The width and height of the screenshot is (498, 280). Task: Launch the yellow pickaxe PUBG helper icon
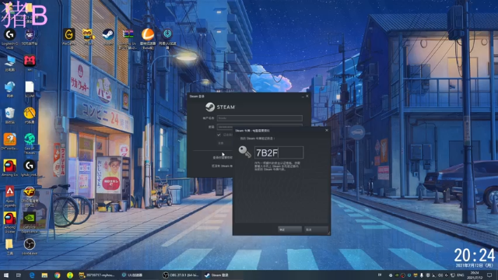coord(30,114)
